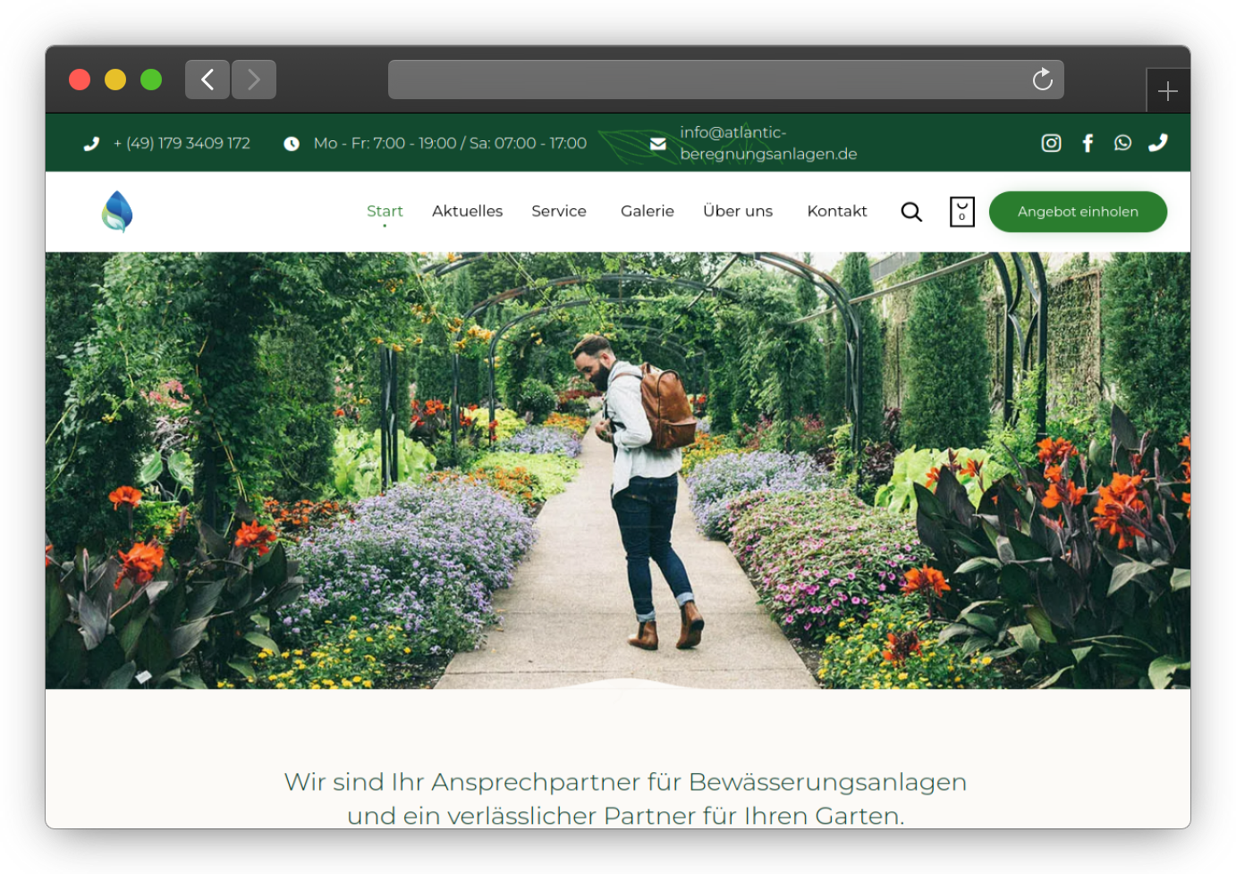This screenshot has width=1236, height=874.
Task: Open a new tab with plus button
Action: coord(1167,91)
